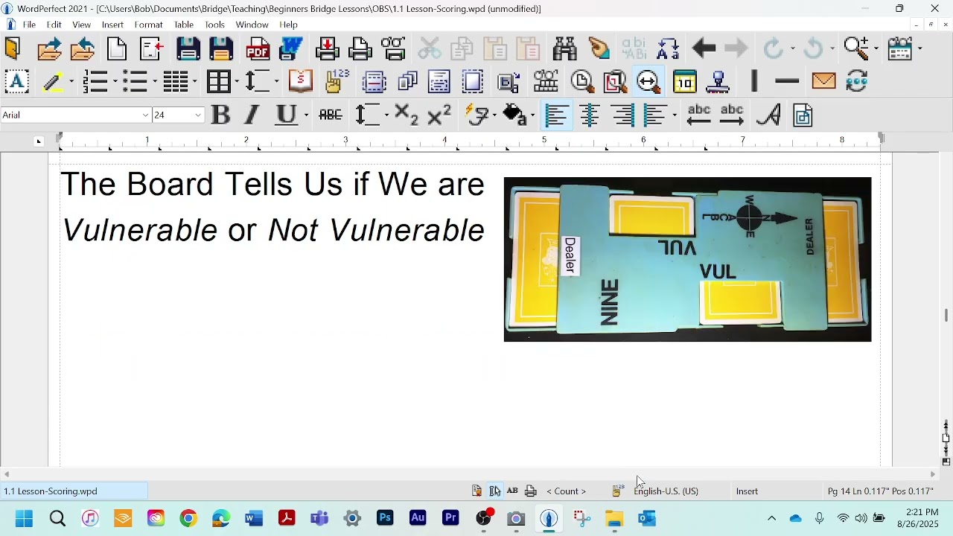Insert date with the calendar 10 icon
The width and height of the screenshot is (953, 536).
click(x=684, y=81)
